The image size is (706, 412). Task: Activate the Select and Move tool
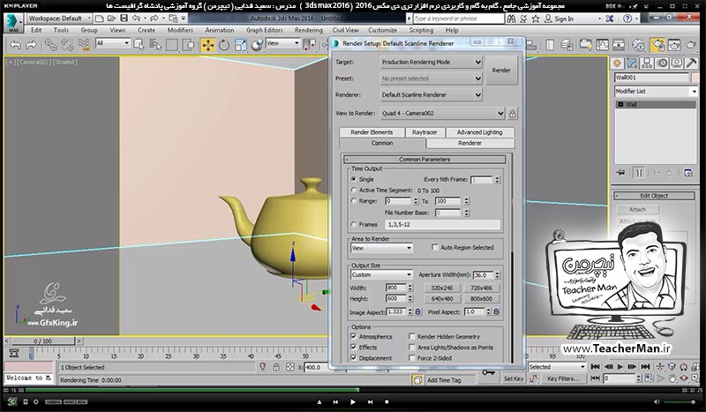207,45
